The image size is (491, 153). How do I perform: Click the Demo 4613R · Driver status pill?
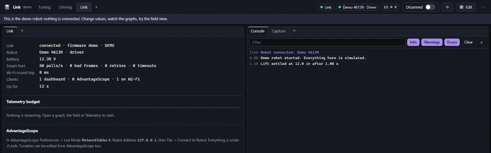click(x=358, y=7)
